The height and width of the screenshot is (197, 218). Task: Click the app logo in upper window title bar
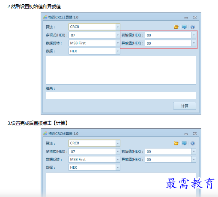pos(45,17)
